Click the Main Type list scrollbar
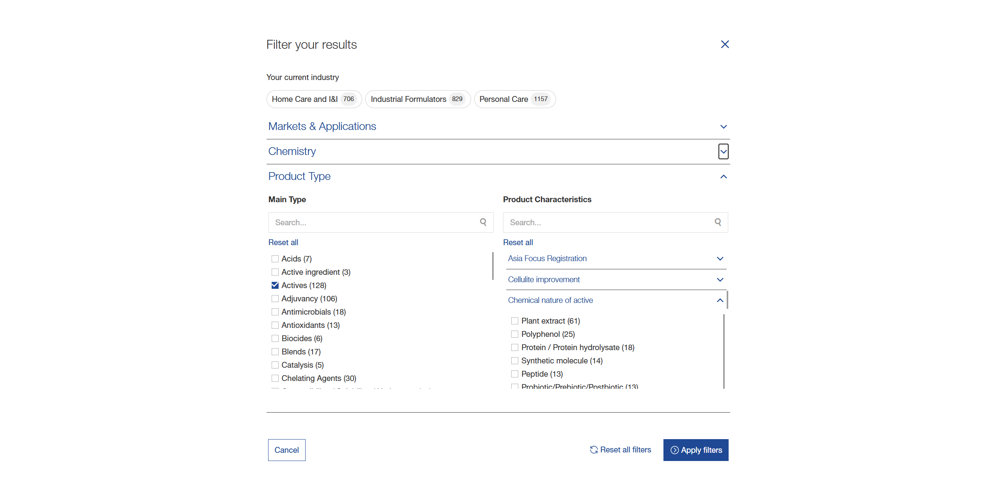994x493 pixels. (x=493, y=266)
